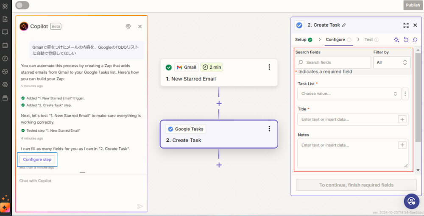Click 'Tested step "1. New Starred Email"' text

tap(53, 130)
